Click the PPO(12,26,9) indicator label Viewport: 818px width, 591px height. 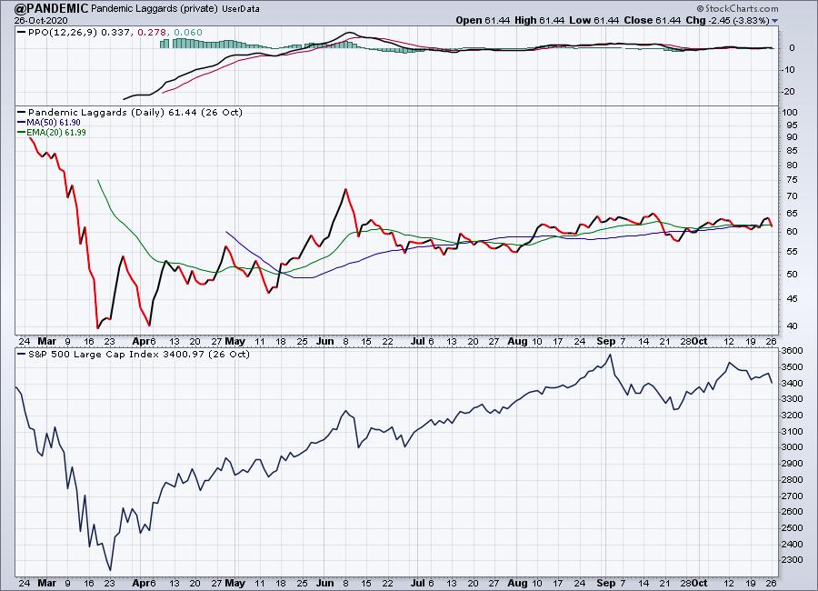click(63, 33)
